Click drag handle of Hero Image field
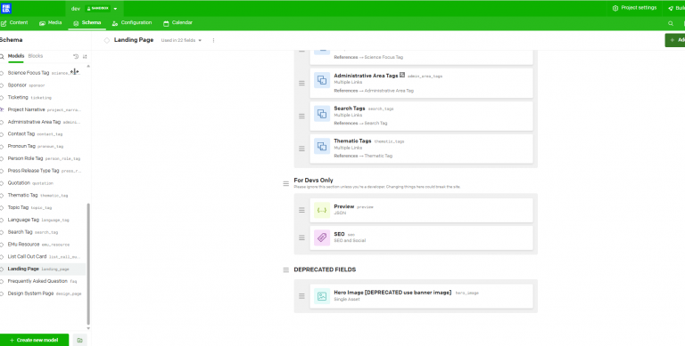Image resolution: width=685 pixels, height=346 pixels. (301, 296)
